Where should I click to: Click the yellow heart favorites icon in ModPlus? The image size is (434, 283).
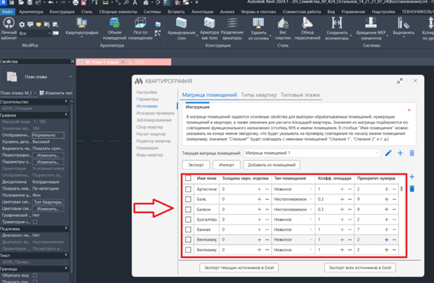click(38, 24)
